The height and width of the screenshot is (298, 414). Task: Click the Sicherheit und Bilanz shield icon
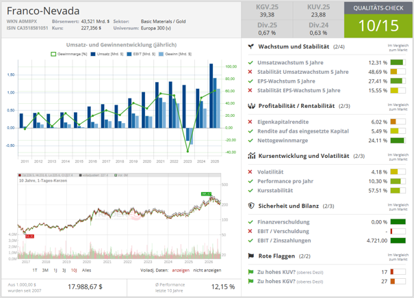251,206
